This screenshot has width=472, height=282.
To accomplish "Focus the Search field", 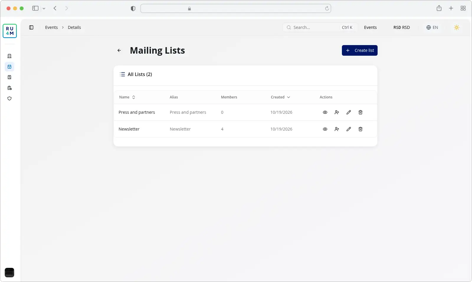I will tap(320, 27).
